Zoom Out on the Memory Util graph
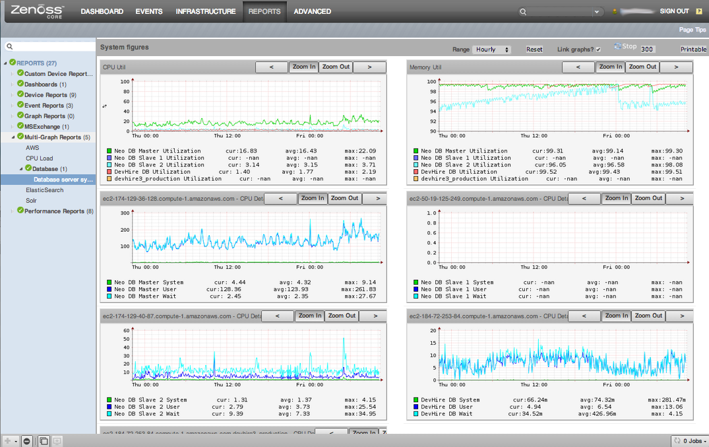This screenshot has height=447, width=709. click(642, 67)
